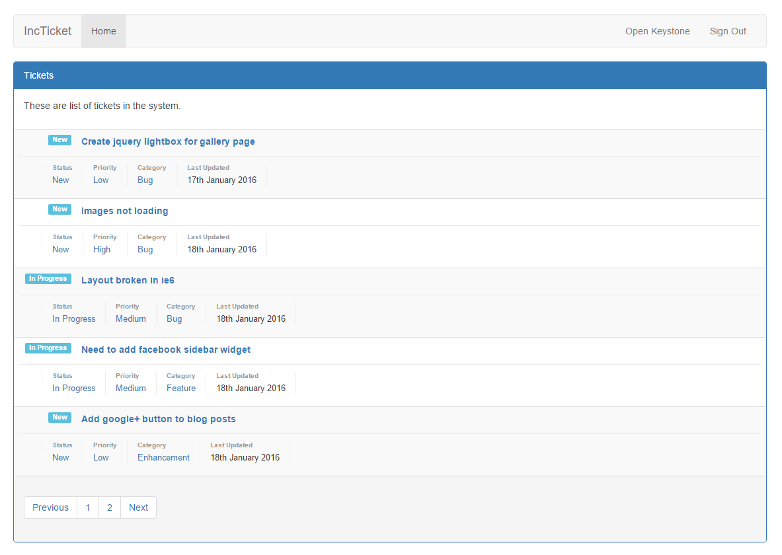Click the Tickets panel header
This screenshot has height=555, width=782.
click(x=38, y=75)
